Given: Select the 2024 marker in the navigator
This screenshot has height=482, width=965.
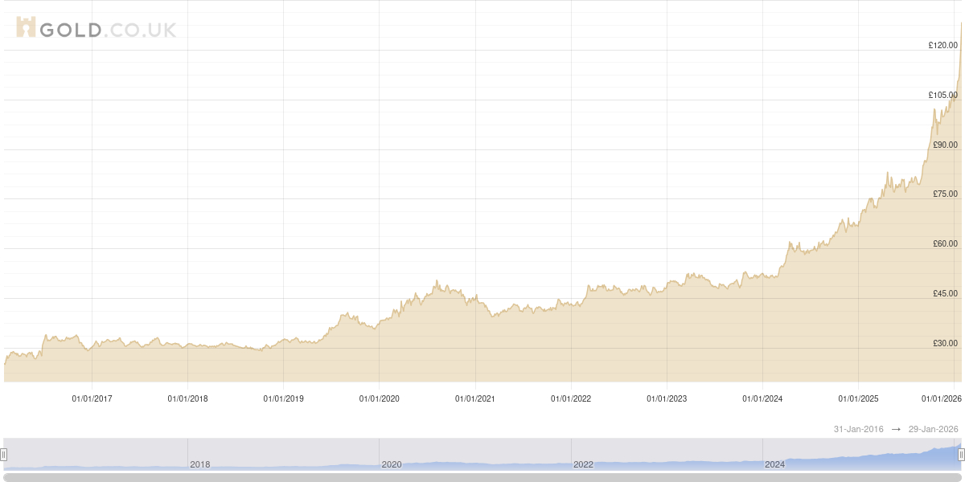Looking at the screenshot, I should point(774,464).
